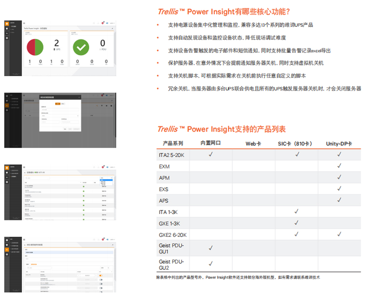Click the blue speaker icon in the shutdown configuration screenshot
366x307 pixels.
pyautogui.click(x=107, y=240)
